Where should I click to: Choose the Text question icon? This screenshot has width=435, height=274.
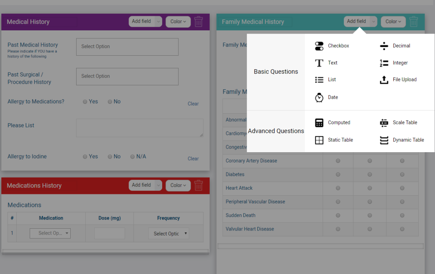pos(319,63)
